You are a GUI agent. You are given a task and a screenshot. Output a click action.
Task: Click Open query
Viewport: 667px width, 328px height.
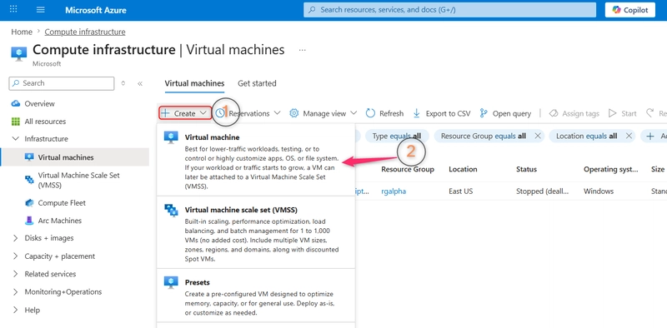[x=505, y=113]
